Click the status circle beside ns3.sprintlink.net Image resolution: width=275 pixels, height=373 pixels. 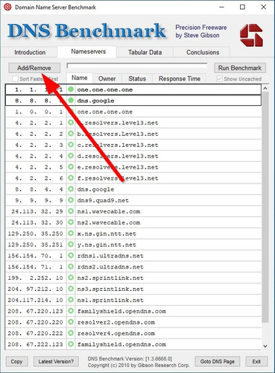(71, 289)
